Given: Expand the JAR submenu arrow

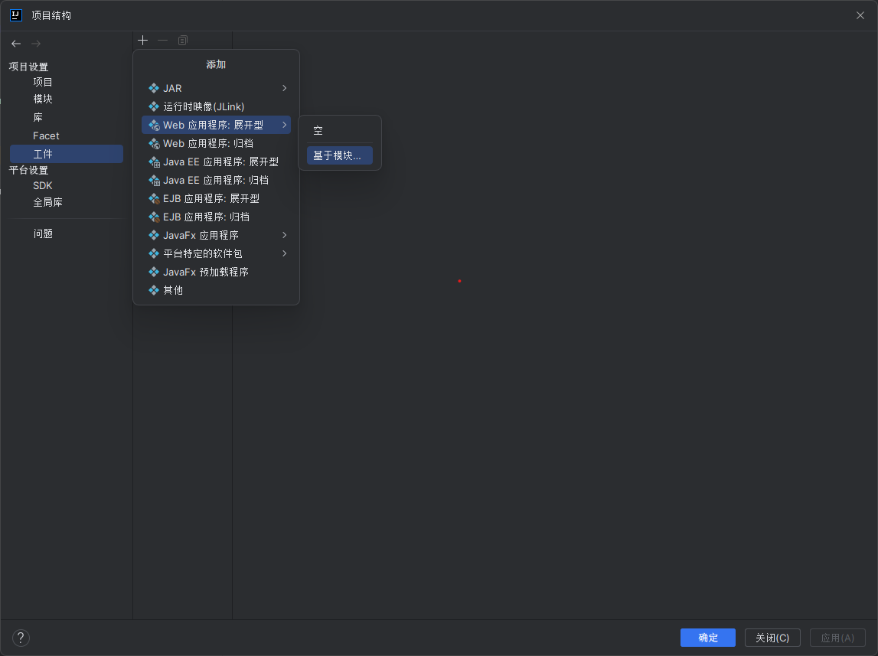Looking at the screenshot, I should pyautogui.click(x=285, y=88).
